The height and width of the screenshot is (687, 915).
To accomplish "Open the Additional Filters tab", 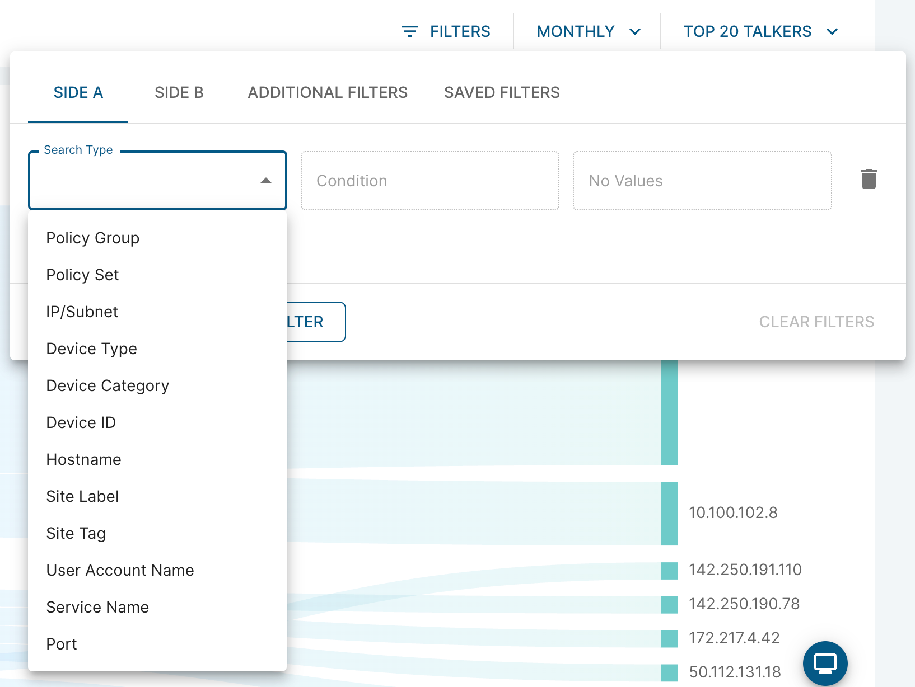I will point(328,92).
